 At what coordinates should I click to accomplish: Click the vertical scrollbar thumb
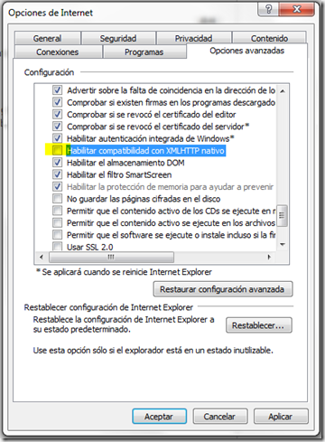282,215
